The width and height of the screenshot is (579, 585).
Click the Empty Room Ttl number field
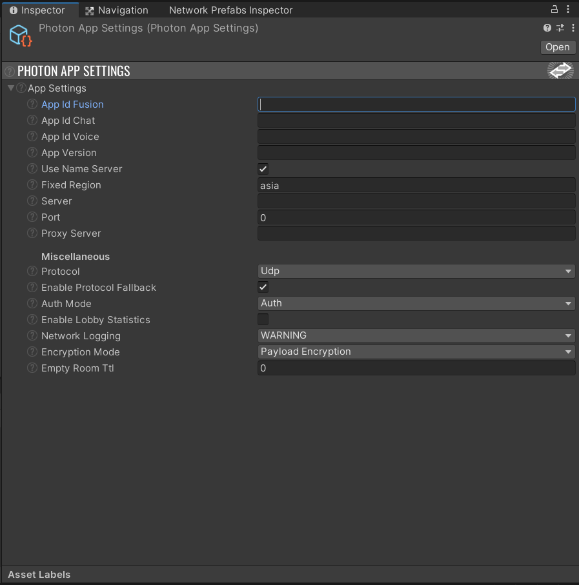416,368
